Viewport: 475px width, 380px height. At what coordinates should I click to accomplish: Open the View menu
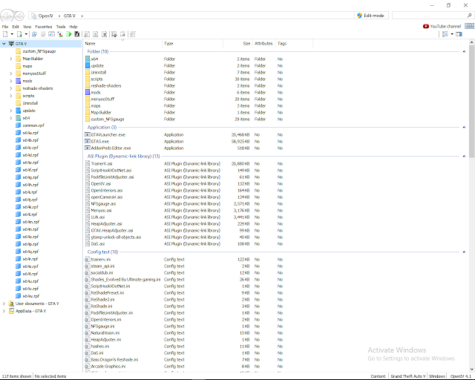pyautogui.click(x=27, y=27)
